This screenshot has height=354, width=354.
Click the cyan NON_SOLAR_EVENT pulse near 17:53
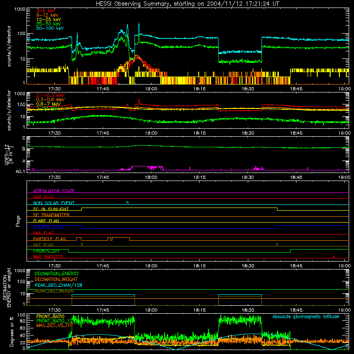[127, 203]
